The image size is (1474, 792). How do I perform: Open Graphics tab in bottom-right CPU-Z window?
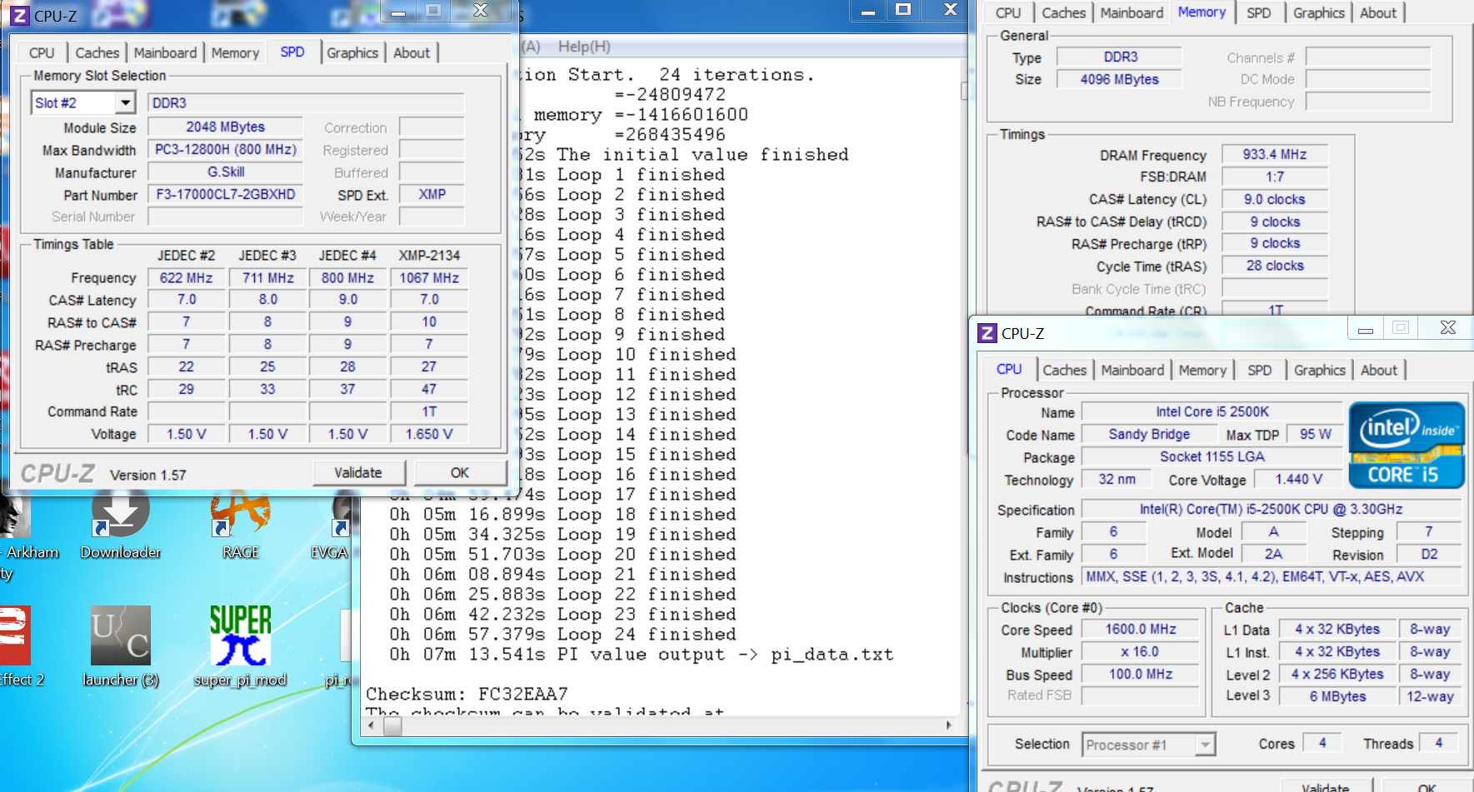click(1319, 370)
